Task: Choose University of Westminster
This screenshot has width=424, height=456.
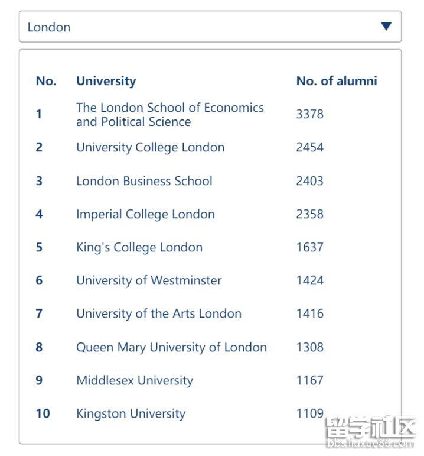Action: (x=149, y=280)
